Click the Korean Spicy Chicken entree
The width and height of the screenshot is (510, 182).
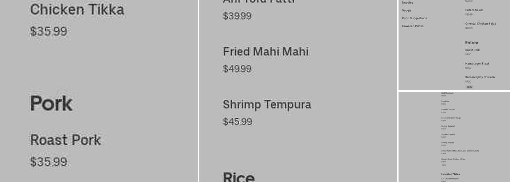click(x=480, y=77)
